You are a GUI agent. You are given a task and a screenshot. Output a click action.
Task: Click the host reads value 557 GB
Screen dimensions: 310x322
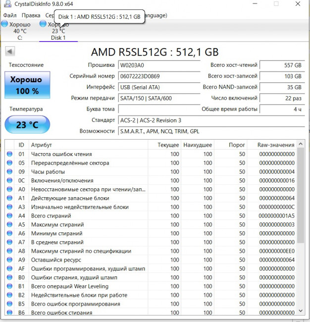click(x=282, y=65)
